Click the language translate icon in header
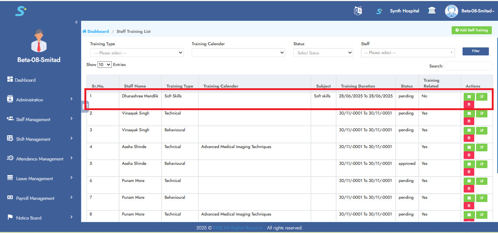The height and width of the screenshot is (233, 498). [358, 11]
